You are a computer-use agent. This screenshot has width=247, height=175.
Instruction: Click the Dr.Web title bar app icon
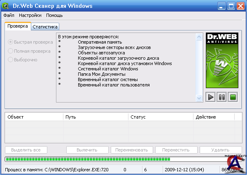coord(6,6)
